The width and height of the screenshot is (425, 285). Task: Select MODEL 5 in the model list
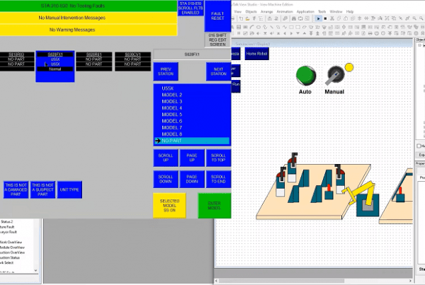pos(192,115)
